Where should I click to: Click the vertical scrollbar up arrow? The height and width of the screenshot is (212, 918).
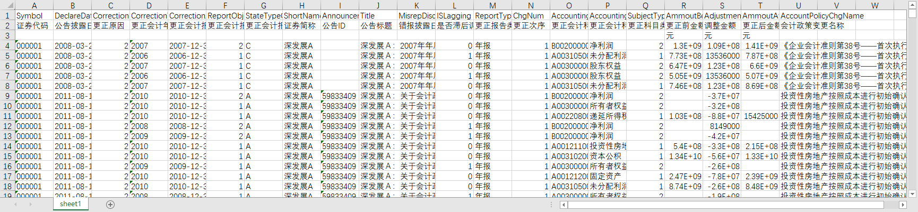[913, 5]
